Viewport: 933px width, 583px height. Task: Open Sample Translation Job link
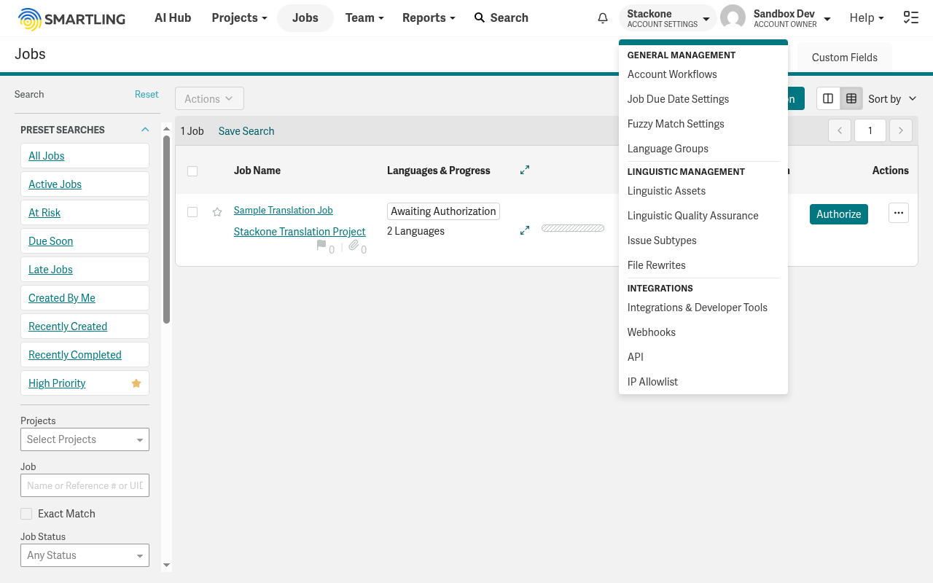pos(283,210)
